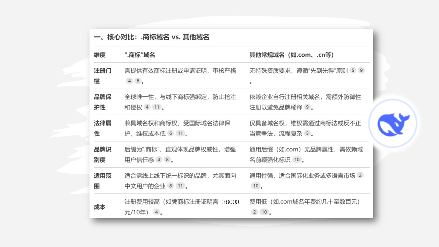Click citation badge 4 below 审核严格
439x247 pixels.
[x=129, y=81]
